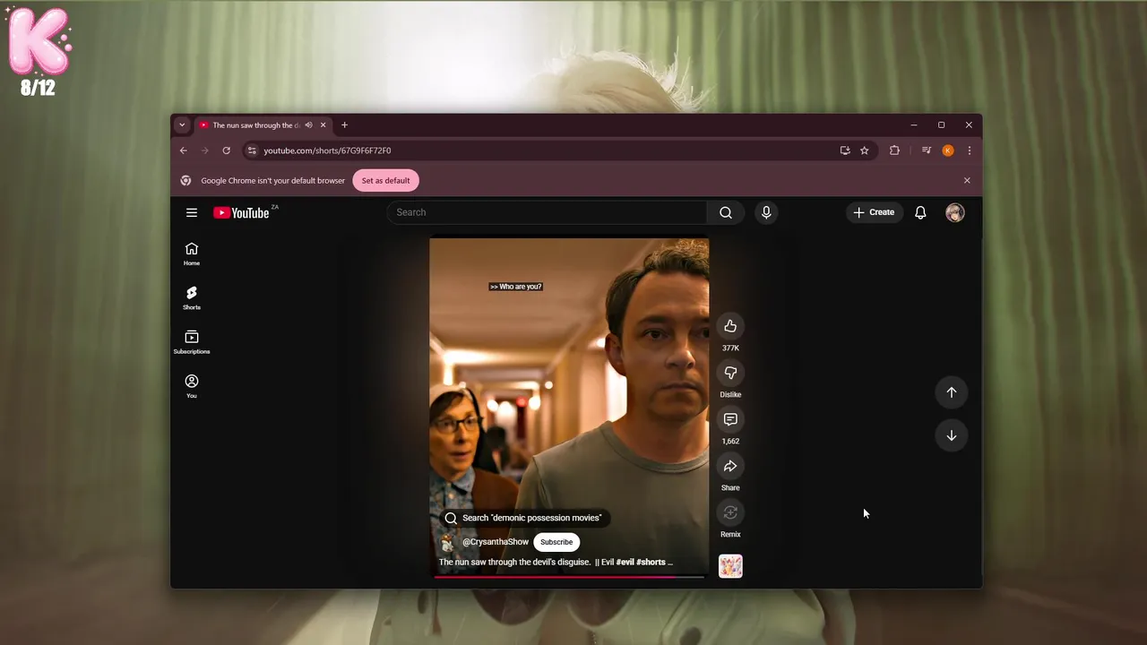Like the short with the thumbs-up icon
The image size is (1147, 645).
click(x=730, y=326)
